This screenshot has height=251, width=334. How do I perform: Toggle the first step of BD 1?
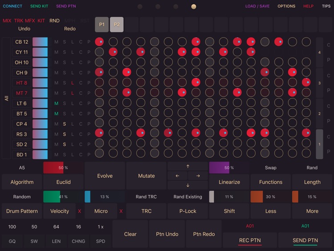click(x=99, y=153)
